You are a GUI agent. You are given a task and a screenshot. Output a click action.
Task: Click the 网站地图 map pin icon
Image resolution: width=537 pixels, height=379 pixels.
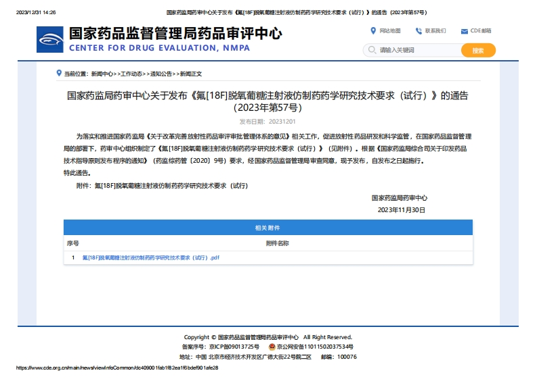[373, 30]
